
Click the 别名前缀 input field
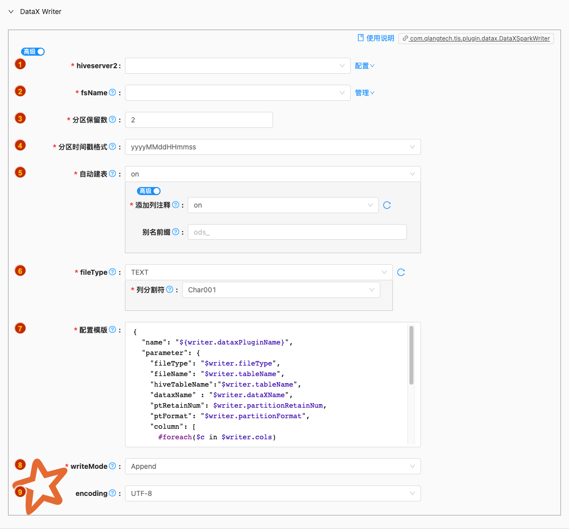[x=297, y=232]
